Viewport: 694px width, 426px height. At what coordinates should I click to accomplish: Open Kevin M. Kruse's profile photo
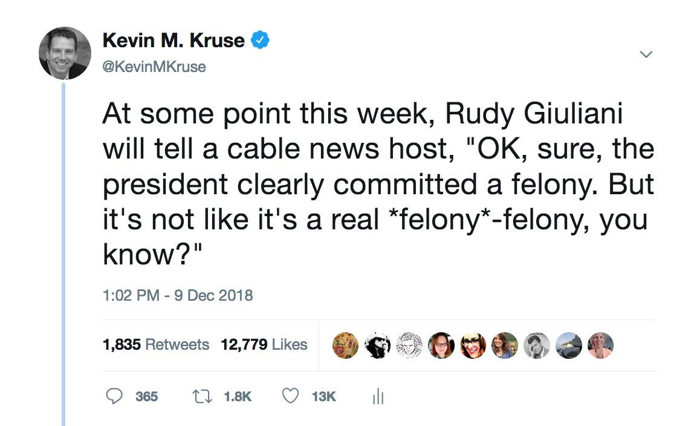pos(65,53)
